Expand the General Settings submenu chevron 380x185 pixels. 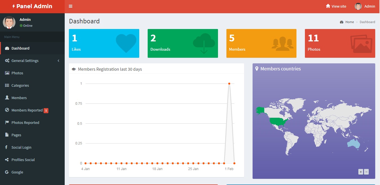pos(59,61)
